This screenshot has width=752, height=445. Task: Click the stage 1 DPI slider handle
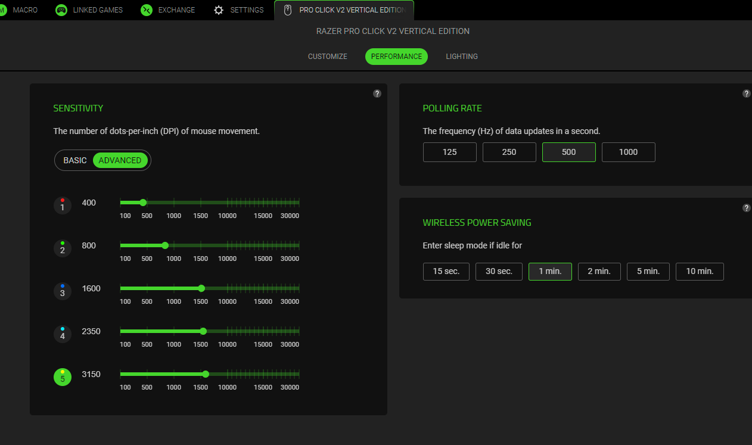143,203
